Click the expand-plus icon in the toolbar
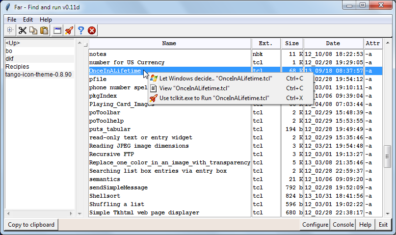Viewport: 396px width, 235px height. 10,30
